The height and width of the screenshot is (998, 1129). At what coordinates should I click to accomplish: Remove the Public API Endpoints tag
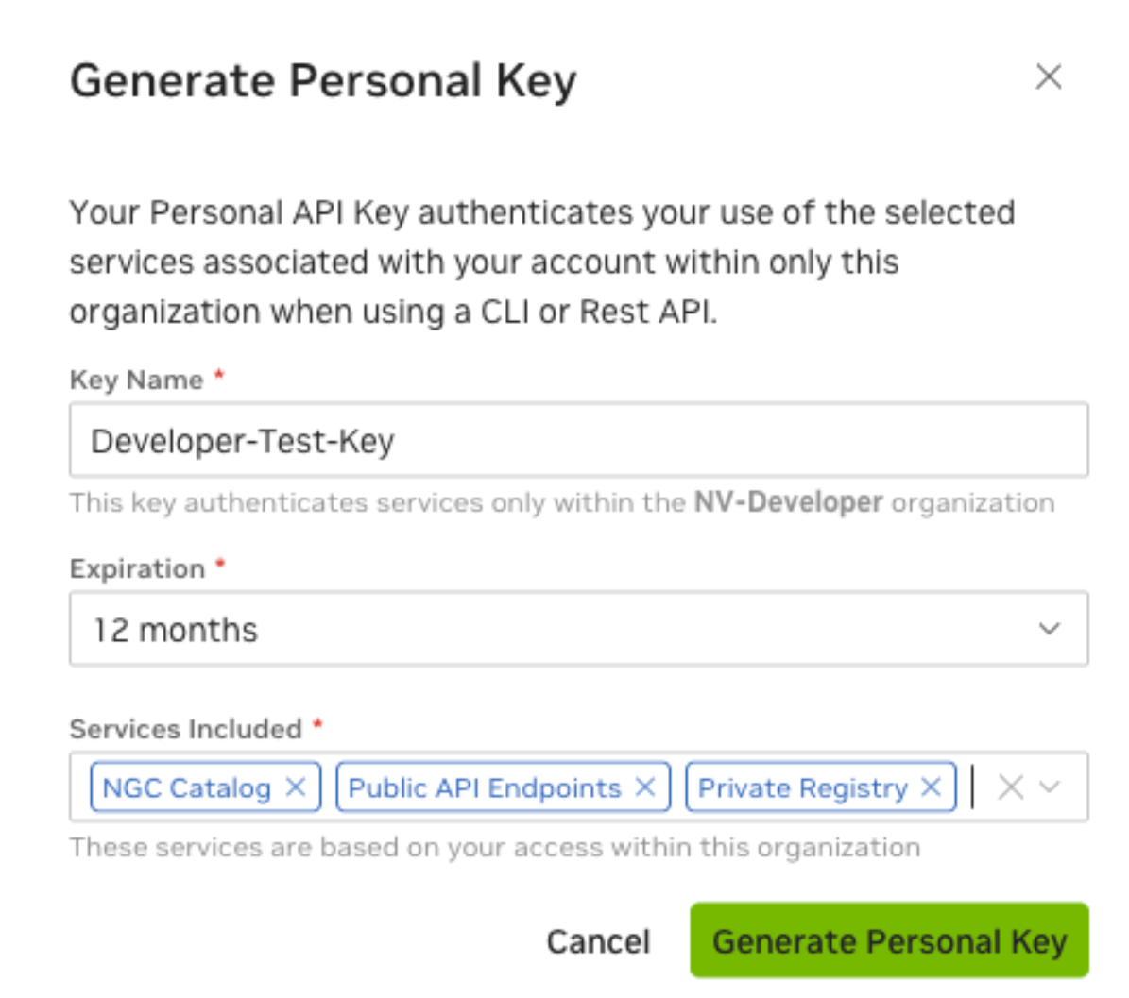click(x=645, y=787)
